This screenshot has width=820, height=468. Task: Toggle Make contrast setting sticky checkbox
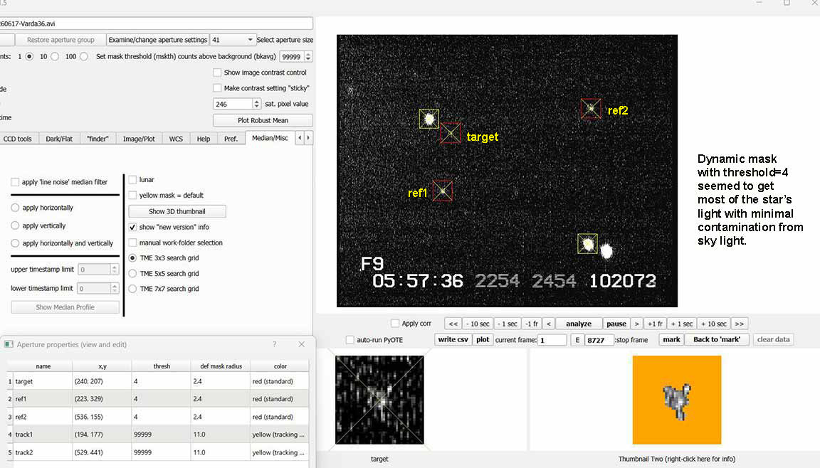coord(217,88)
